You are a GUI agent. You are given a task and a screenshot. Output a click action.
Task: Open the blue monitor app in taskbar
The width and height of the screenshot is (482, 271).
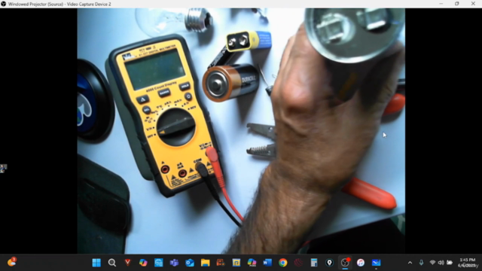pos(376,263)
